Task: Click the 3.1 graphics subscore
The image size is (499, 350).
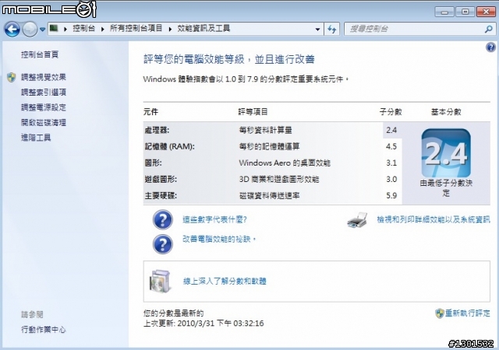Action: pyautogui.click(x=391, y=163)
